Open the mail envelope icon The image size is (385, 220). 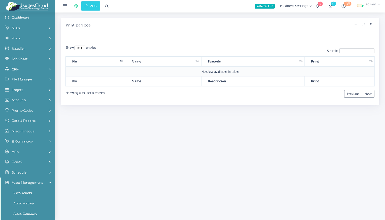[330, 6]
